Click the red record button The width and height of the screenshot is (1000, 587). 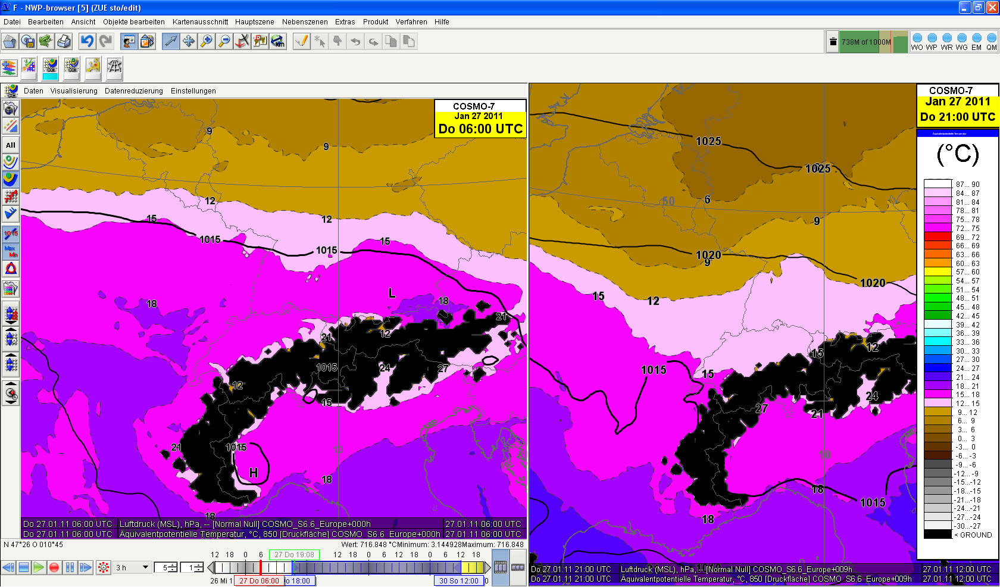pyautogui.click(x=54, y=567)
